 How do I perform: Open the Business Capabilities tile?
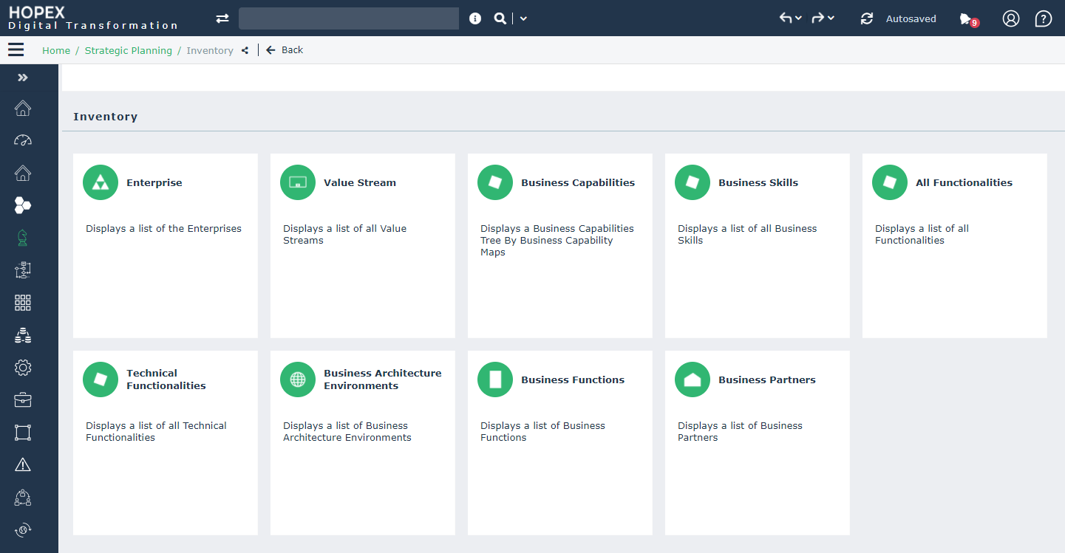coord(559,245)
